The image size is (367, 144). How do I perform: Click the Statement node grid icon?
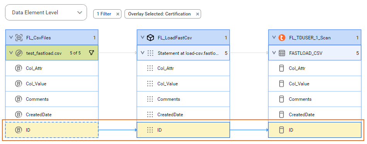point(150,53)
